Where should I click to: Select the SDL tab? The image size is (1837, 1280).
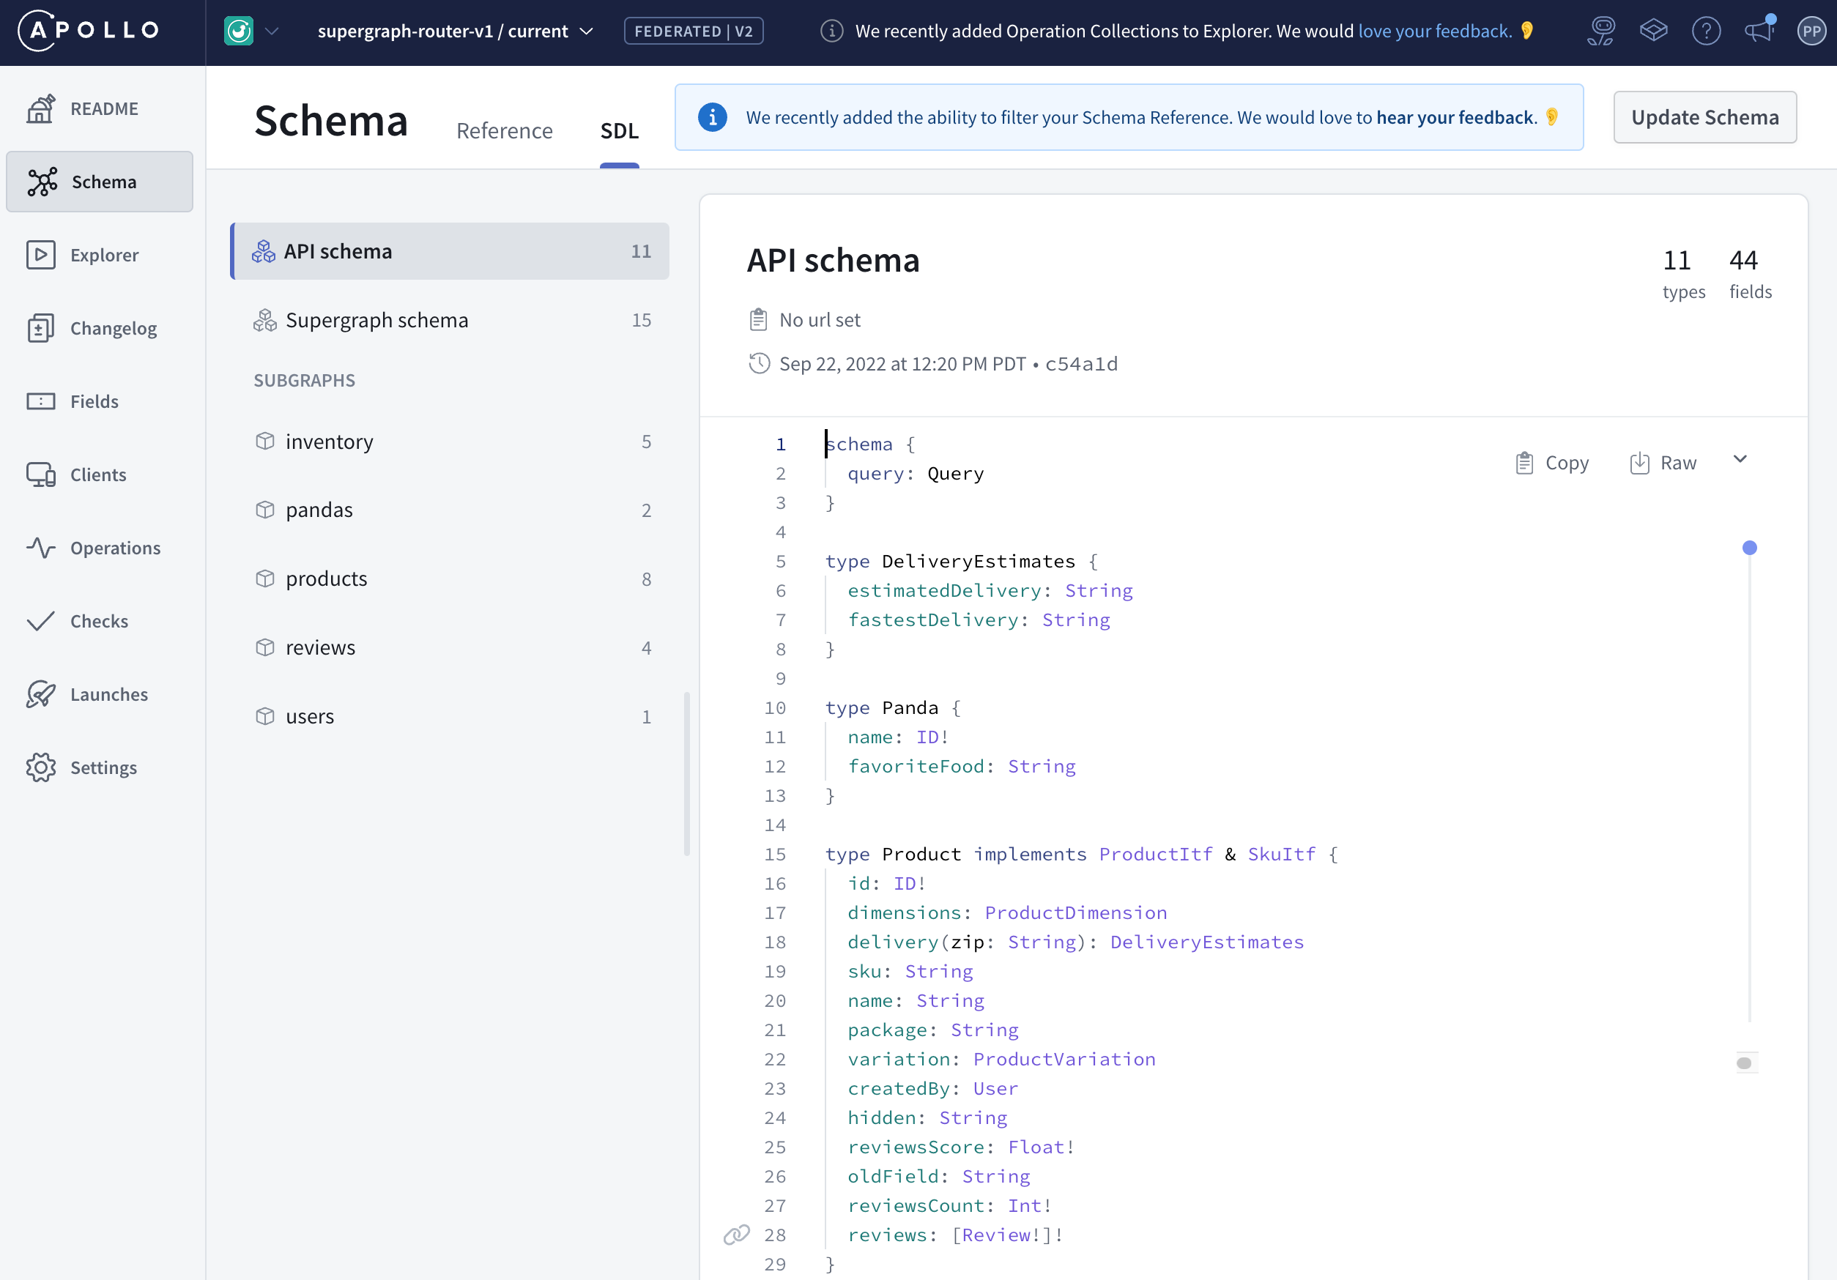pos(619,130)
